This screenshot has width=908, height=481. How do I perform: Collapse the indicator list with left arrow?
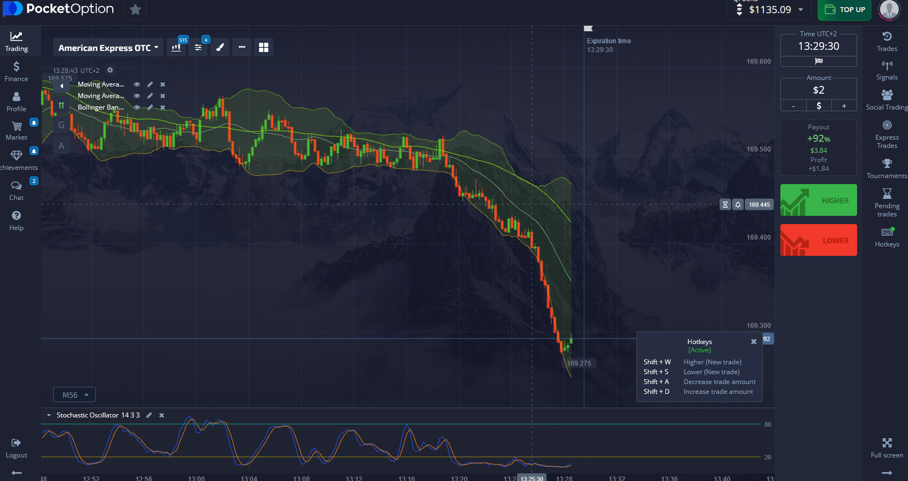click(61, 86)
